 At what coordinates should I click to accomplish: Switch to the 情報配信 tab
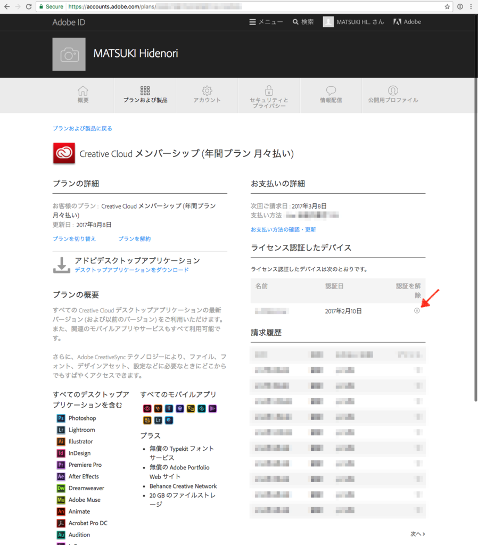point(331,95)
